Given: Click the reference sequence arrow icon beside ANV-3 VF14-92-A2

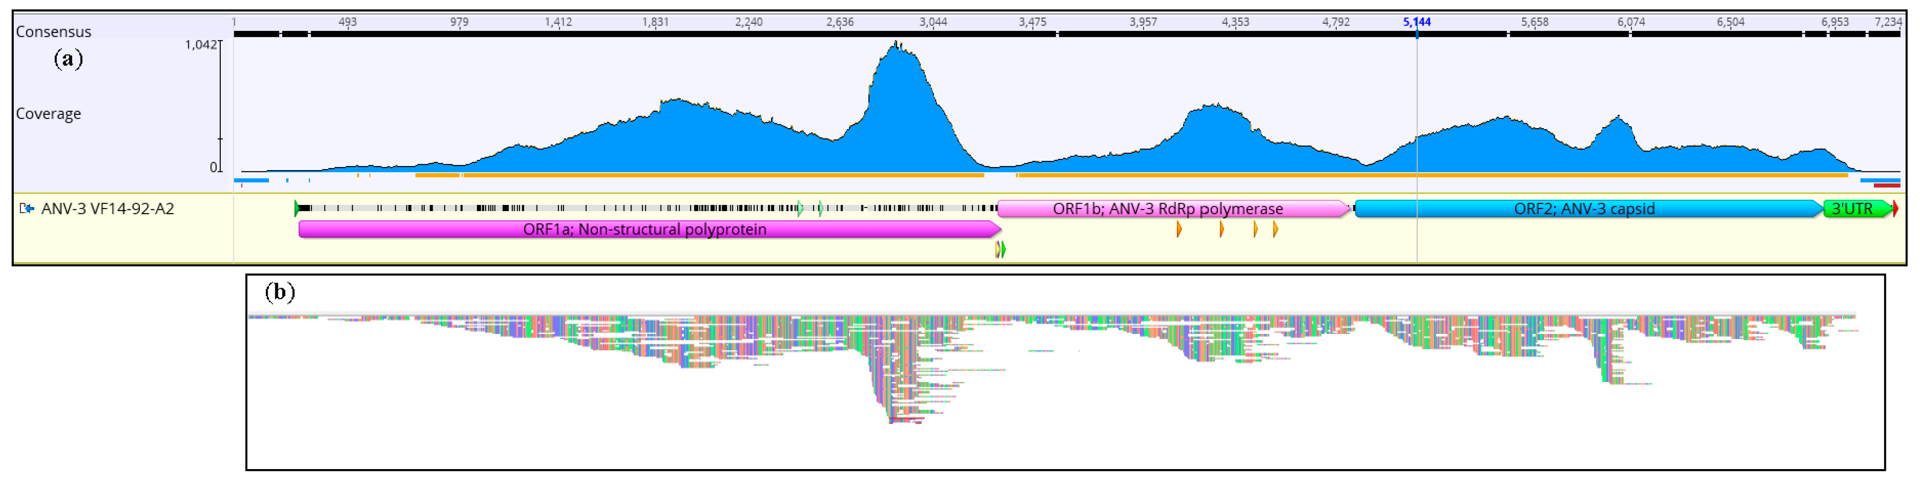Looking at the screenshot, I should [27, 208].
